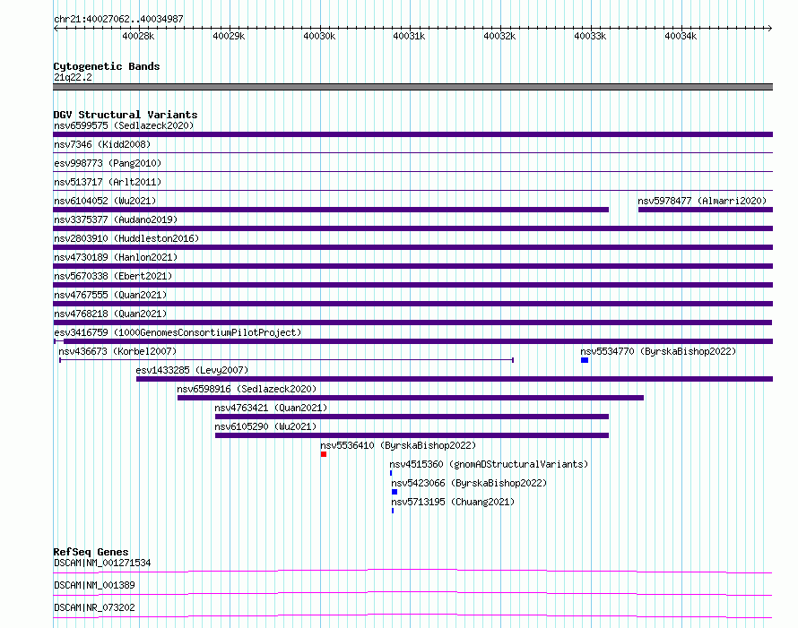
Task: Select the nsv4763421 purple variant bar
Action: (412, 417)
